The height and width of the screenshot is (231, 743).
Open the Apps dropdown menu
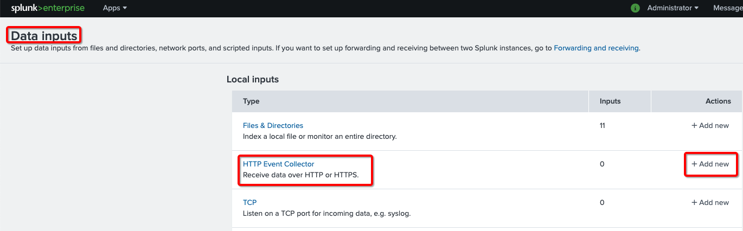pos(114,8)
